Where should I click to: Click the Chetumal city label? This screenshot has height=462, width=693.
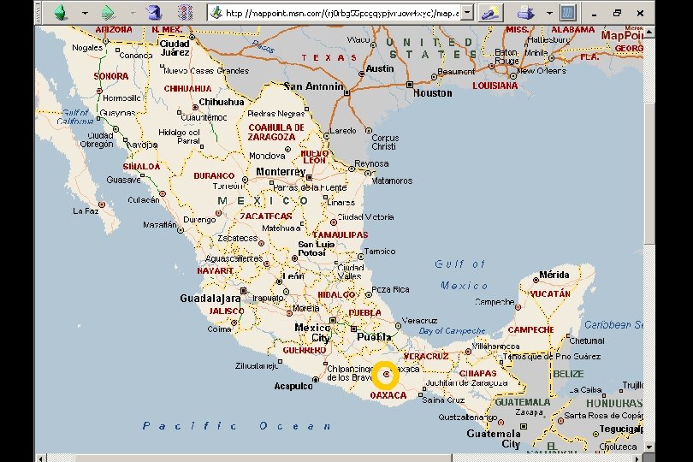click(x=587, y=341)
